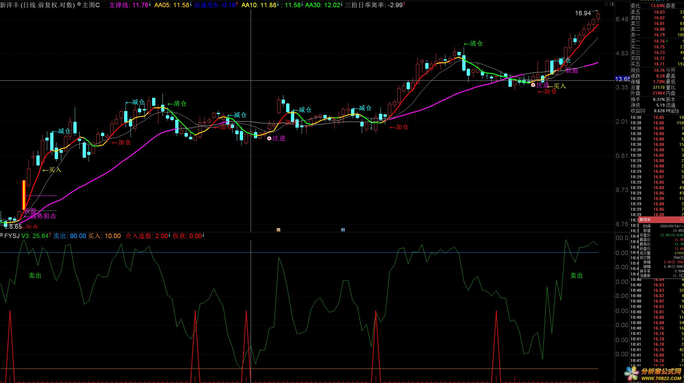Click the 卖一 16.79 order row
The height and width of the screenshot is (383, 684).
(x=657, y=35)
